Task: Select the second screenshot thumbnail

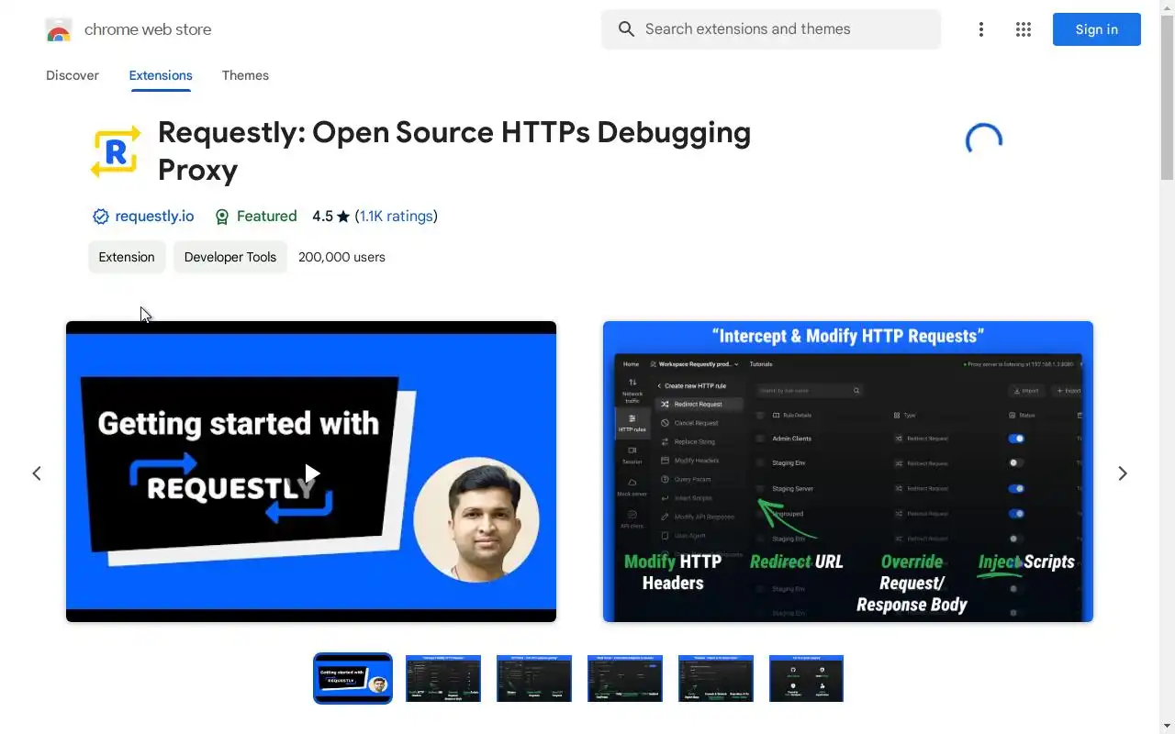Action: (443, 678)
